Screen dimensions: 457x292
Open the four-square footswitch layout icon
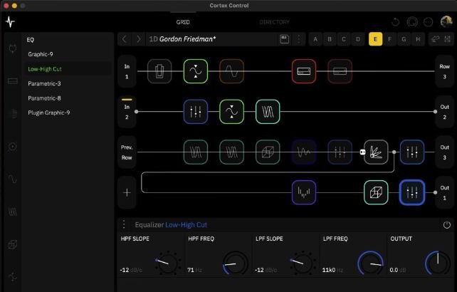(x=447, y=39)
